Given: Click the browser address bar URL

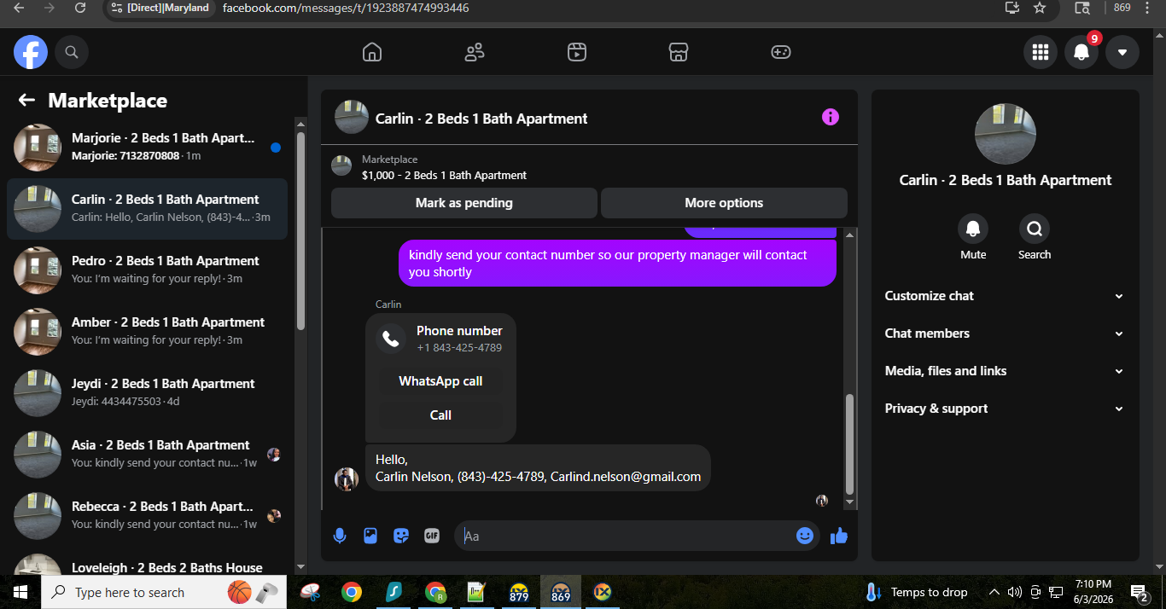Looking at the screenshot, I should pos(346,8).
